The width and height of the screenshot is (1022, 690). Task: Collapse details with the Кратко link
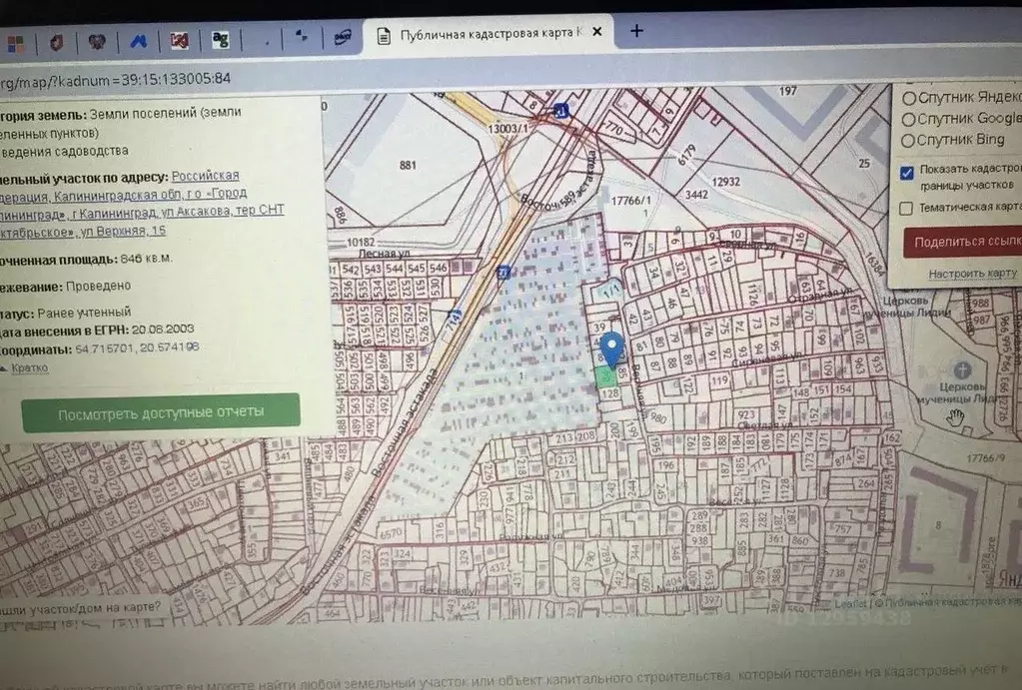coord(29,368)
